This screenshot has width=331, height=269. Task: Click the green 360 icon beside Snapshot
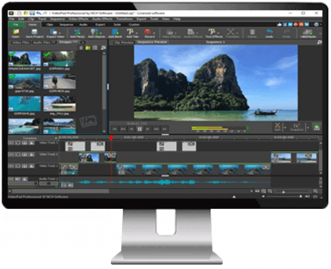[x=316, y=127]
